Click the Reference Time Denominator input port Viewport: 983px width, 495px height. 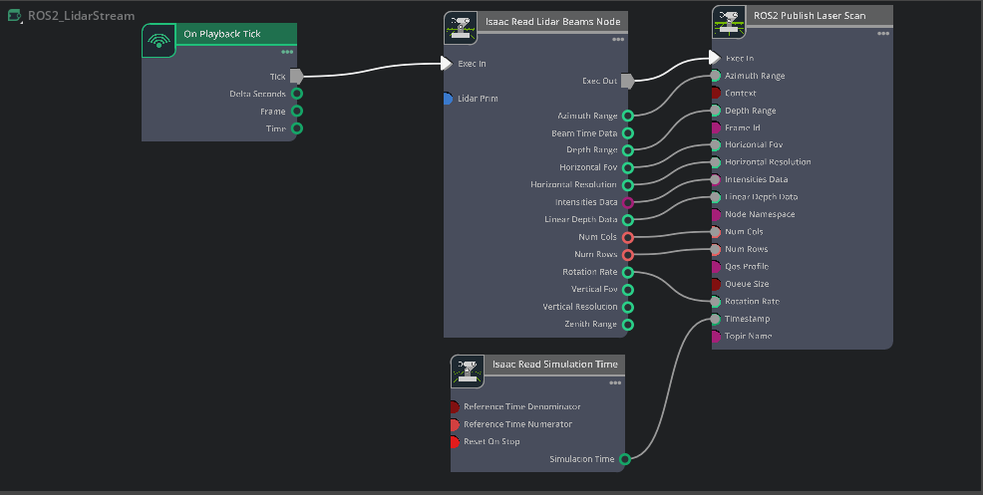click(x=455, y=406)
